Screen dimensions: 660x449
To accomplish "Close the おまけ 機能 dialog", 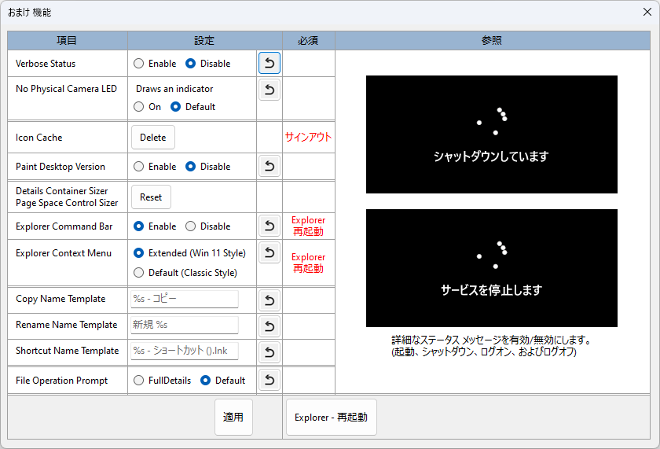I will pos(647,12).
